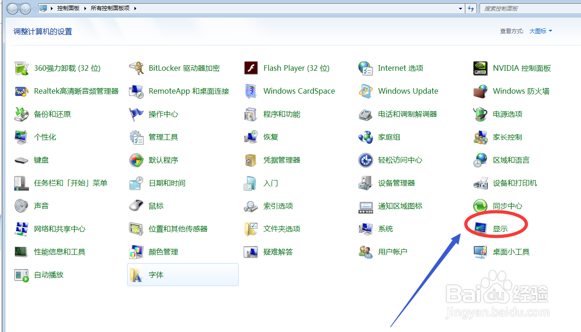This screenshot has width=581, height=332.
Task: Click the address bar control panel icon
Action: [x=43, y=8]
